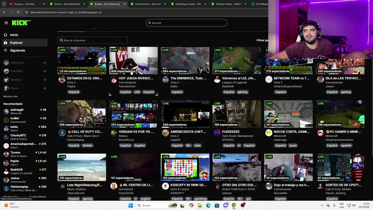This screenshot has height=210, width=373.
Task: Open the ESTAMOS EN EL GRA... stream thumbnail
Action: [82, 61]
